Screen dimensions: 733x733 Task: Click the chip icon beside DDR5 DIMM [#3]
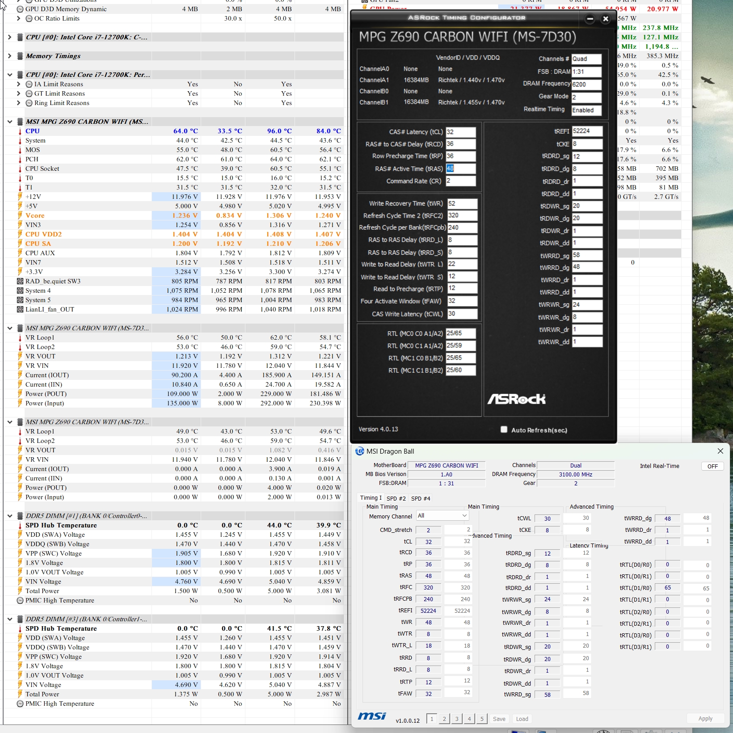pyautogui.click(x=20, y=619)
